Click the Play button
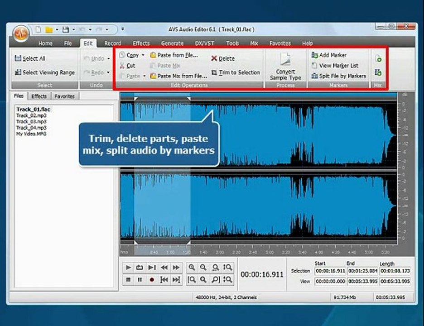 pyautogui.click(x=129, y=268)
